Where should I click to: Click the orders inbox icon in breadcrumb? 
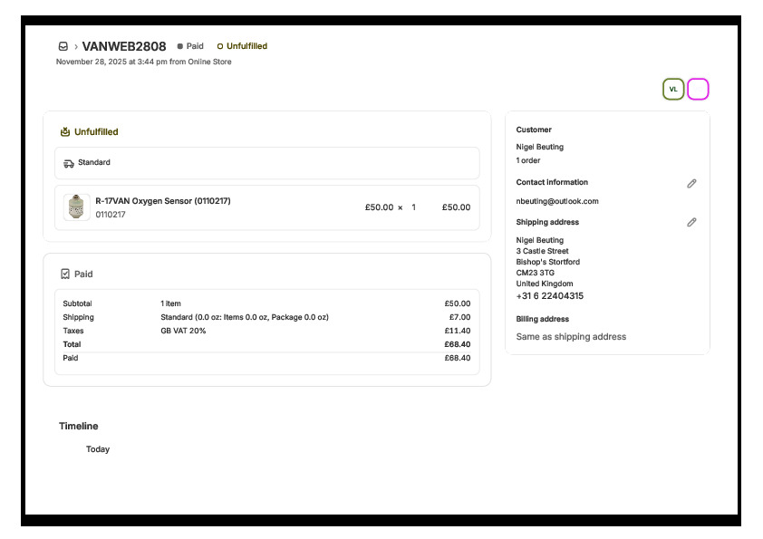[63, 46]
